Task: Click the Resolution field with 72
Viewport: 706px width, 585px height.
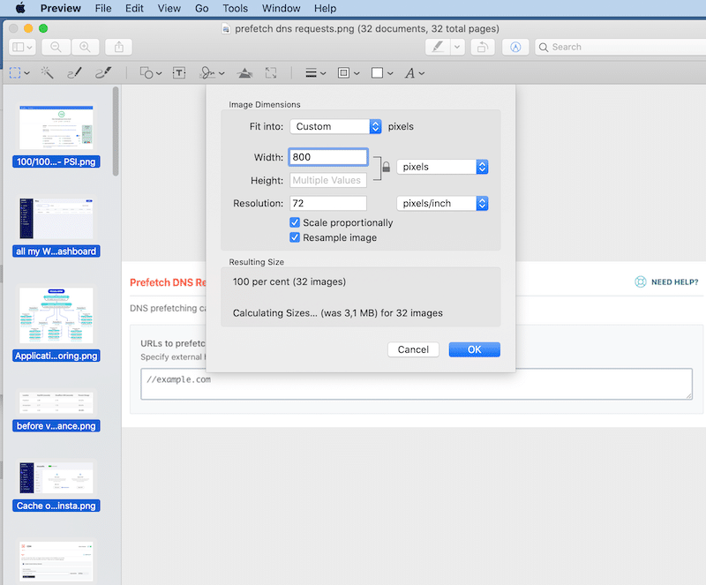Action: [x=328, y=203]
